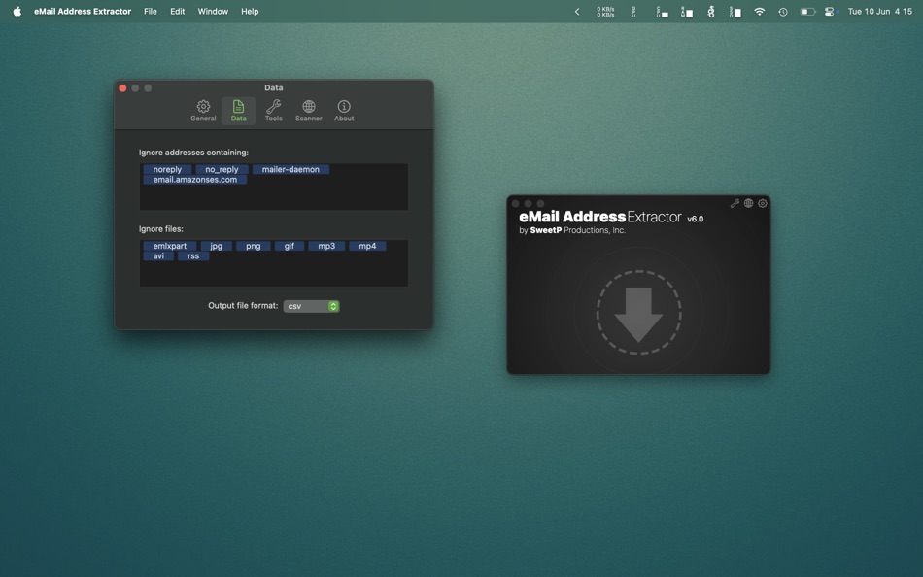Click the wrench tools icon in main window
The height and width of the screenshot is (577, 923).
735,203
